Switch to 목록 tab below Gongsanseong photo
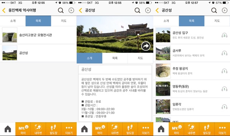 (x=115, y=58)
